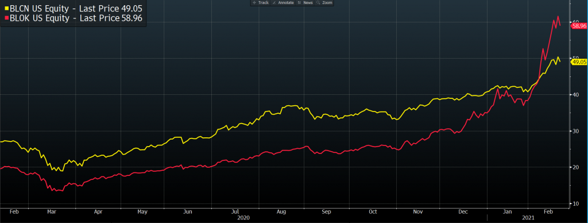The image size is (588, 223).
Task: Click the 2020 year label on axis
Action: click(x=243, y=217)
